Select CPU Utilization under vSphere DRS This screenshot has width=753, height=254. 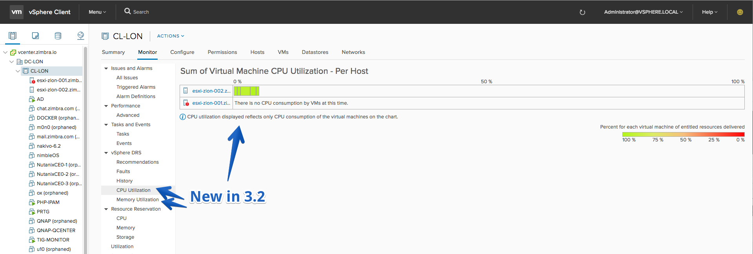point(133,190)
